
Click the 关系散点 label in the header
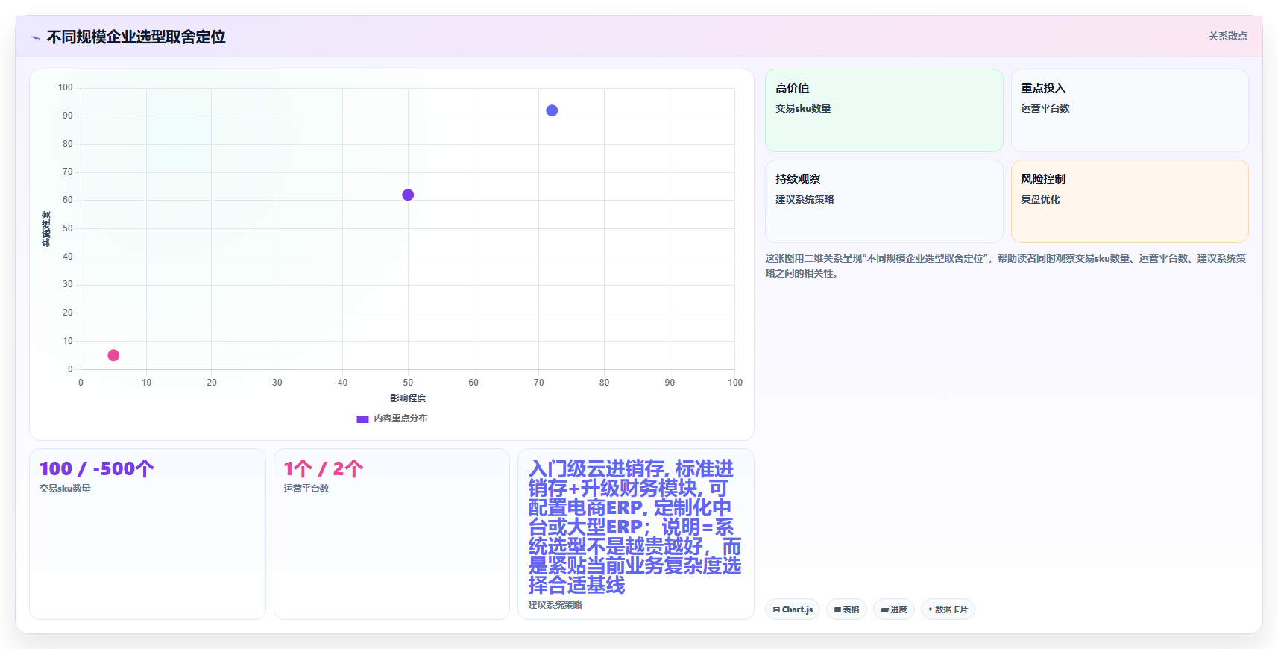[1227, 36]
